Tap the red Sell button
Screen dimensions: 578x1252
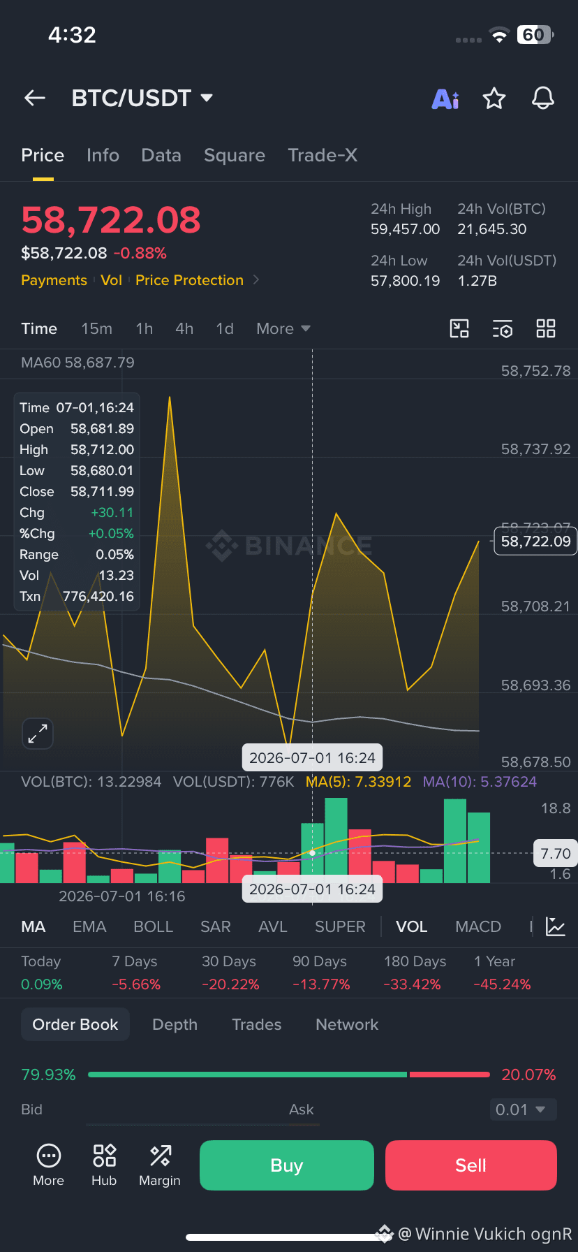[471, 1165]
